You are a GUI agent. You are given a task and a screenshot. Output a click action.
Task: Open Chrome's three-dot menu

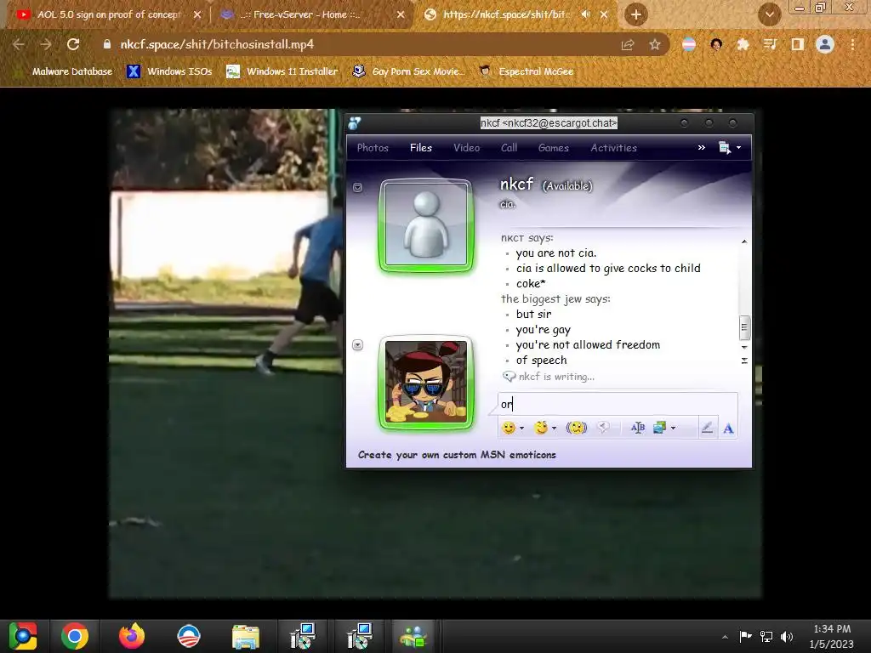(852, 44)
